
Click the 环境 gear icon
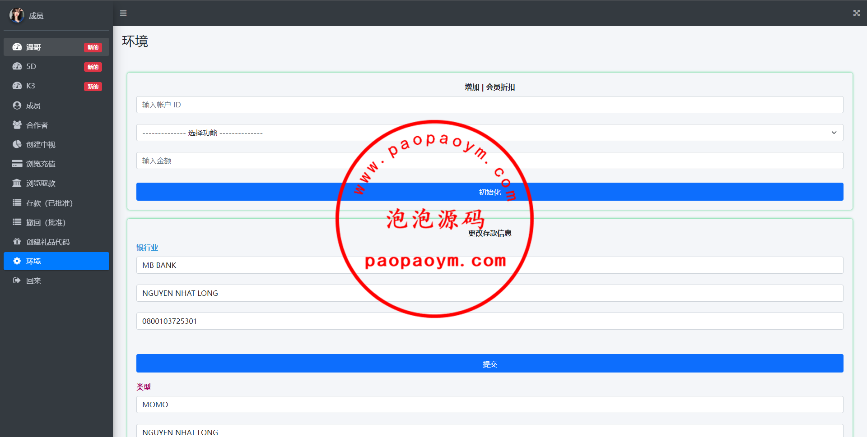click(17, 261)
